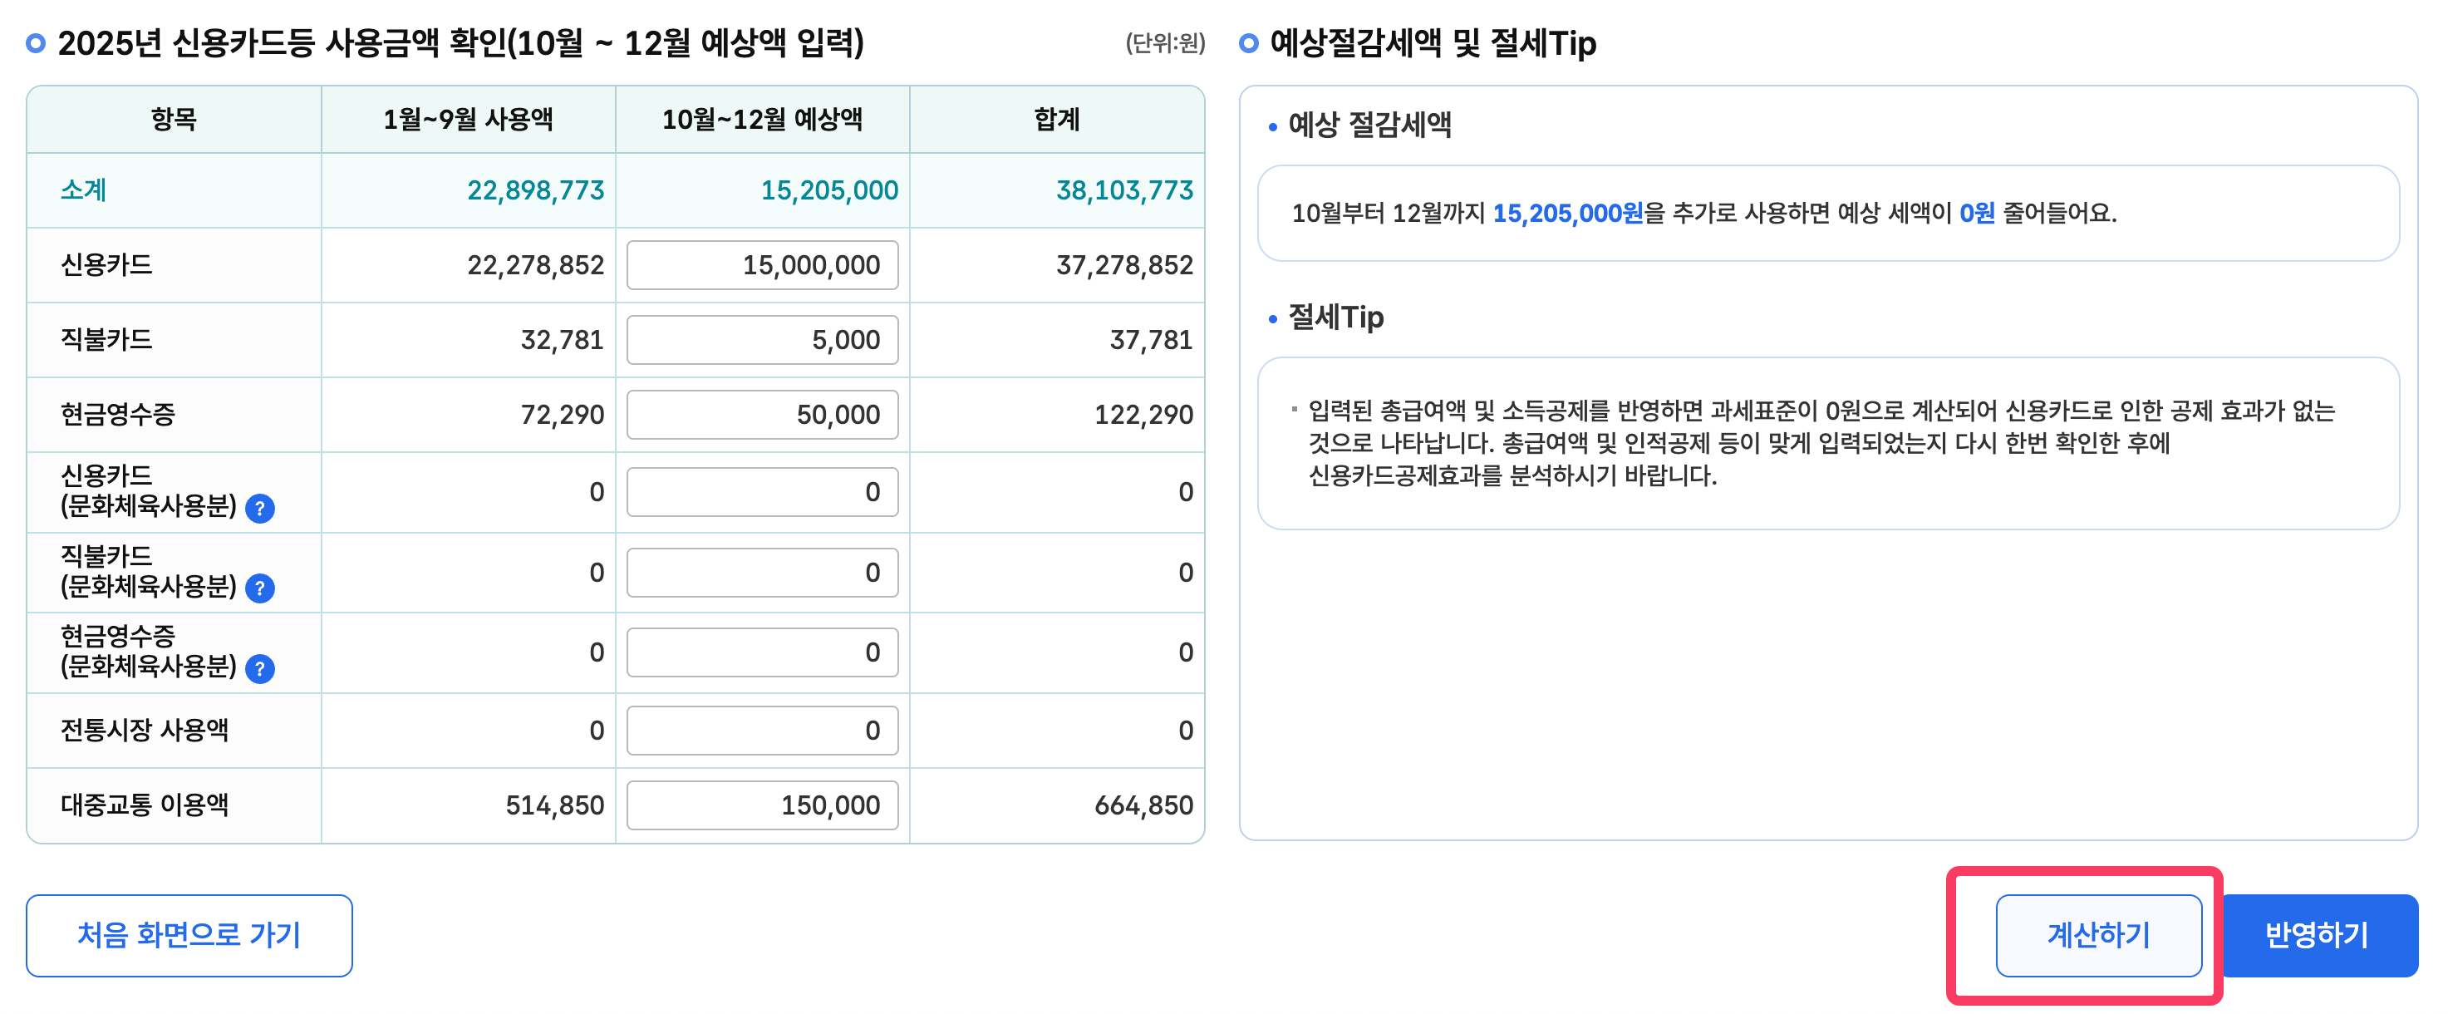Click the blue 15,205,000원 amount in 예상 절감세액

click(1567, 213)
